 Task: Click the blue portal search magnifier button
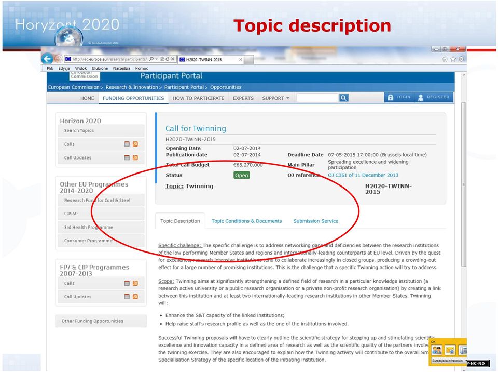coord(343,98)
